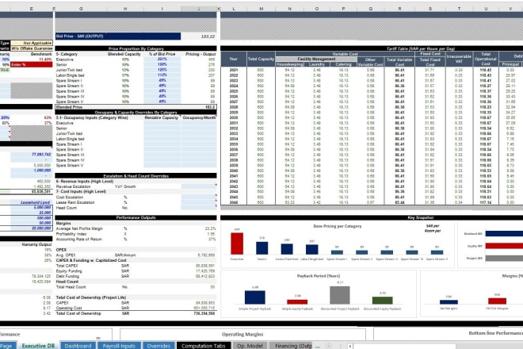Open the Executive DB sheet tab
Image resolution: width=523 pixels, height=349 pixels.
pyautogui.click(x=38, y=346)
